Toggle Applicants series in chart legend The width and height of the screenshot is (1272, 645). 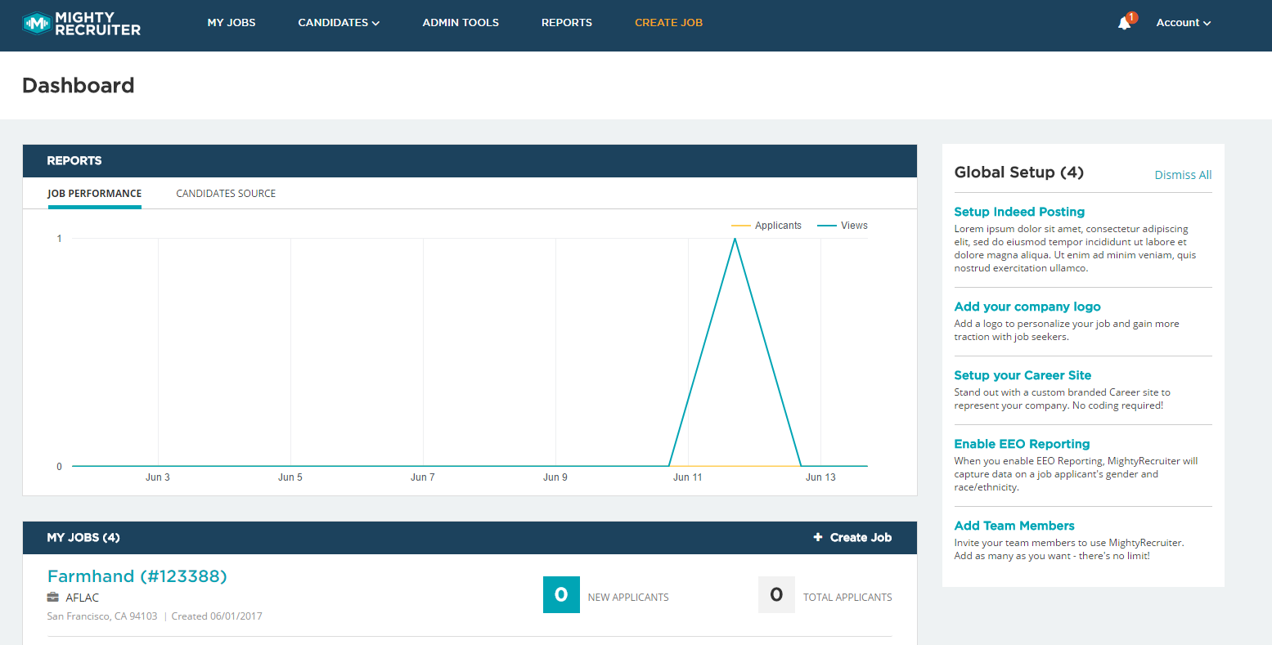coord(766,226)
